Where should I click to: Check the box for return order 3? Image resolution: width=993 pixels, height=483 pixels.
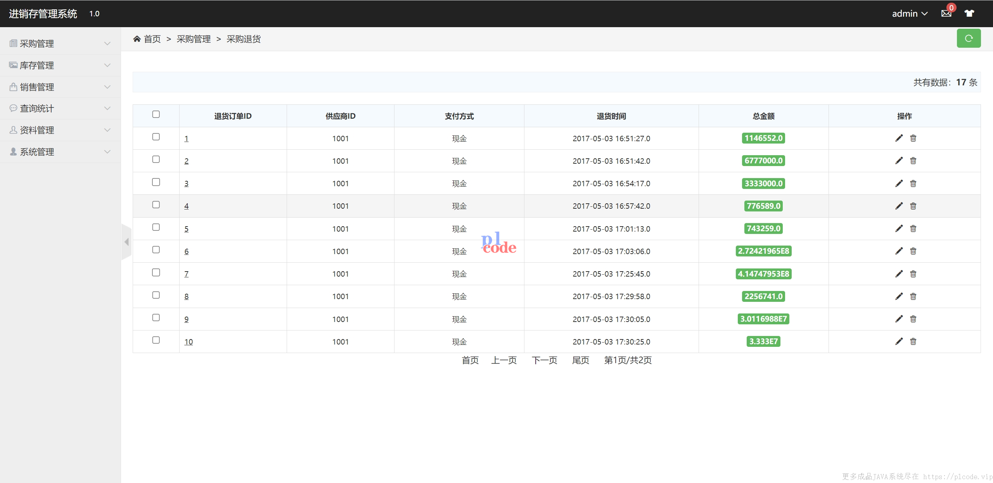(156, 182)
